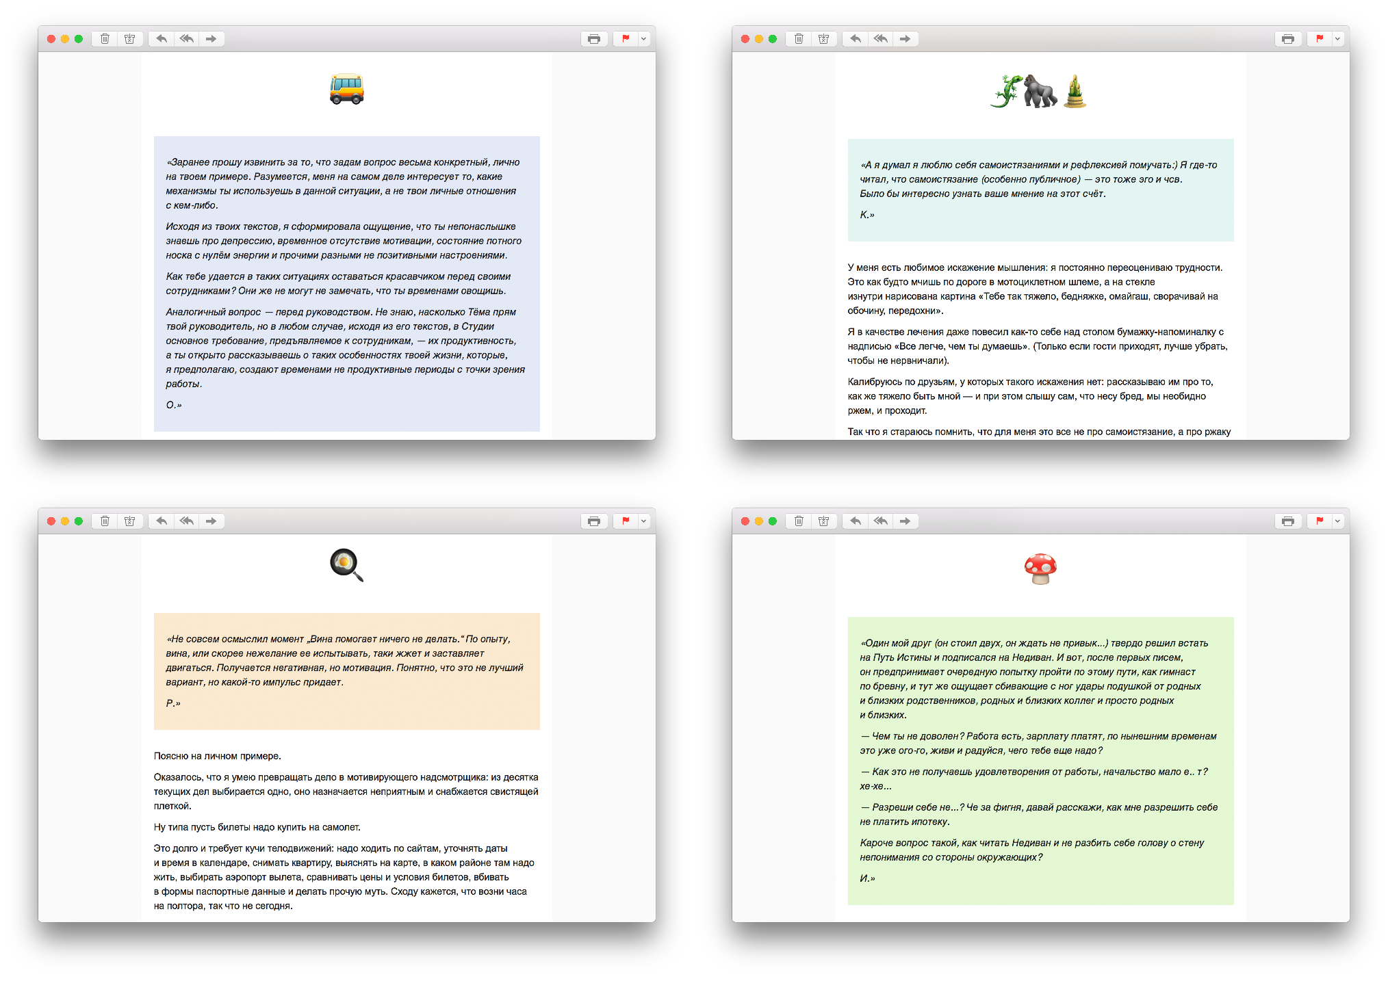Viewport: 1388px width, 981px height.
Task: Click the signature «К.» in teal quote
Action: click(867, 215)
